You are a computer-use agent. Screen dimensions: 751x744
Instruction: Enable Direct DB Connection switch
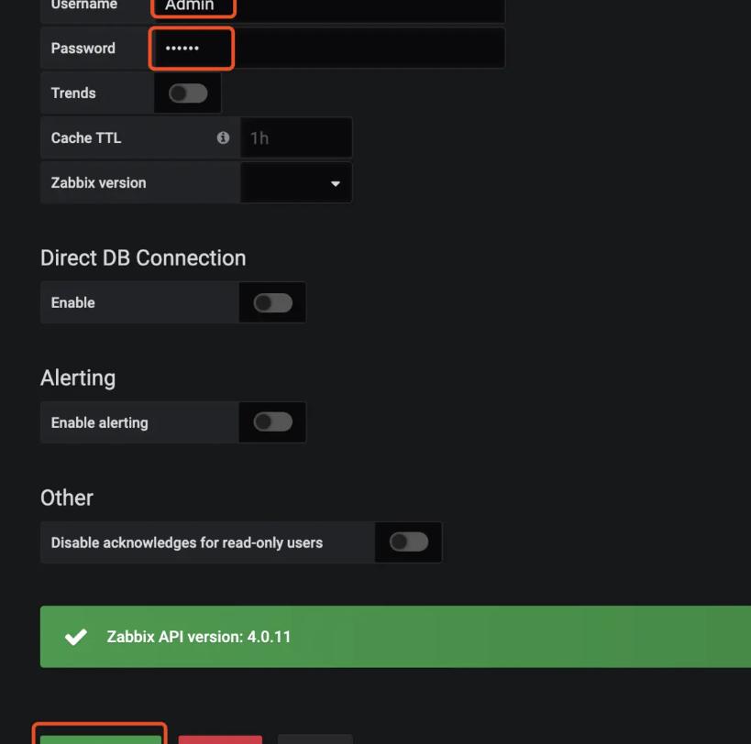point(272,303)
